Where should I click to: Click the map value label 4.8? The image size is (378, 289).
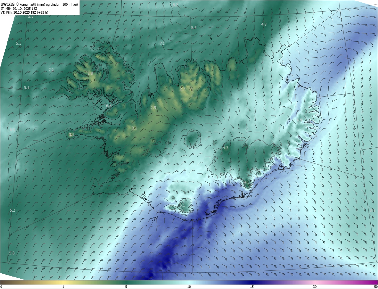pos(264,25)
